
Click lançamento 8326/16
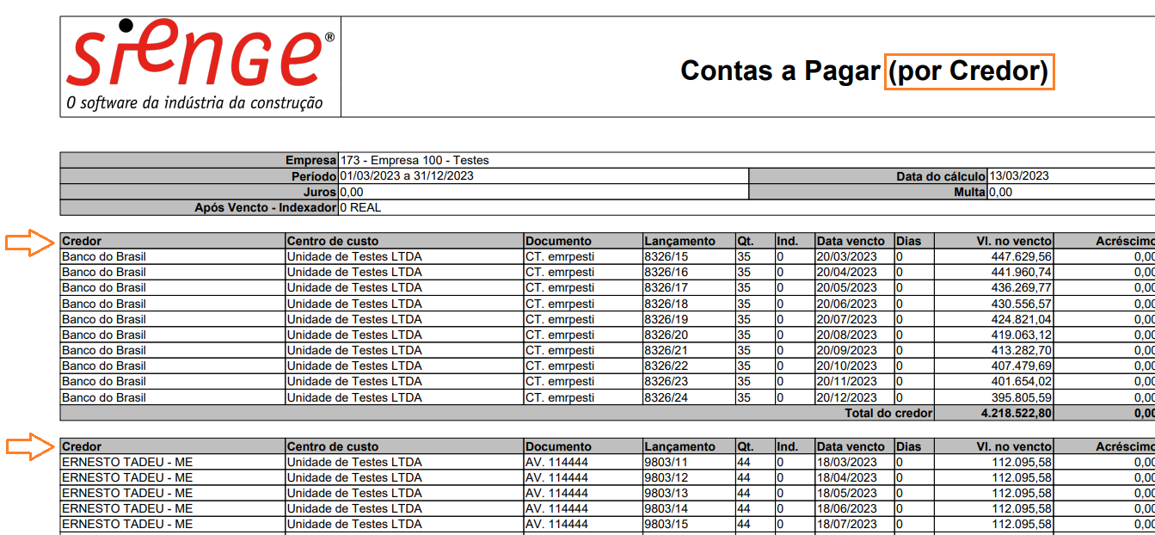click(667, 272)
